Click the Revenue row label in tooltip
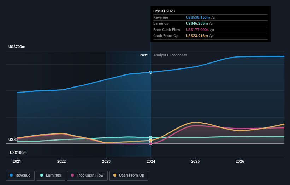Screen dimensions: 290x185 click(x=161, y=17)
